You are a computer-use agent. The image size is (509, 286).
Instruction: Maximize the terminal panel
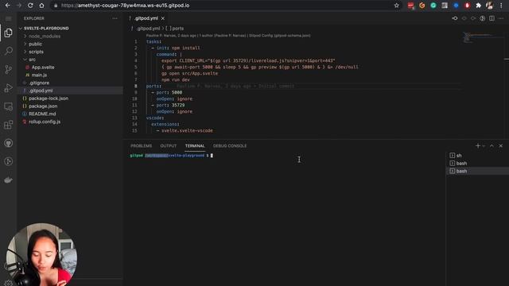point(492,146)
